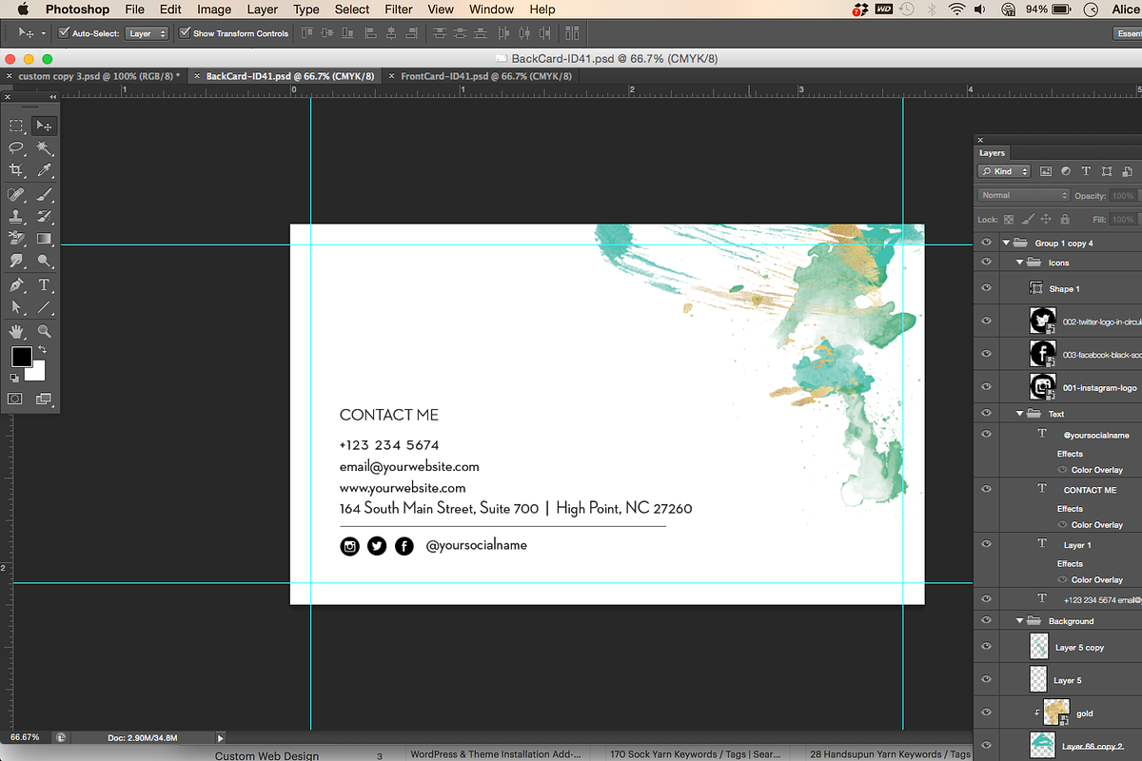The width and height of the screenshot is (1142, 761).
Task: Hide the facebook logo layer
Action: click(x=986, y=354)
